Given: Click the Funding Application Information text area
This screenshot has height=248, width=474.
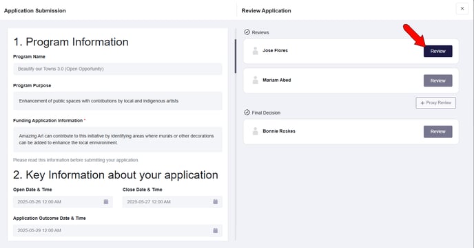Looking at the screenshot, I should (118, 139).
